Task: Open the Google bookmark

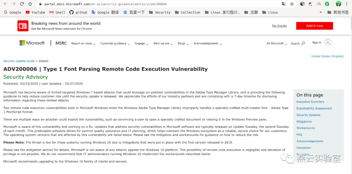Action: click(13, 12)
